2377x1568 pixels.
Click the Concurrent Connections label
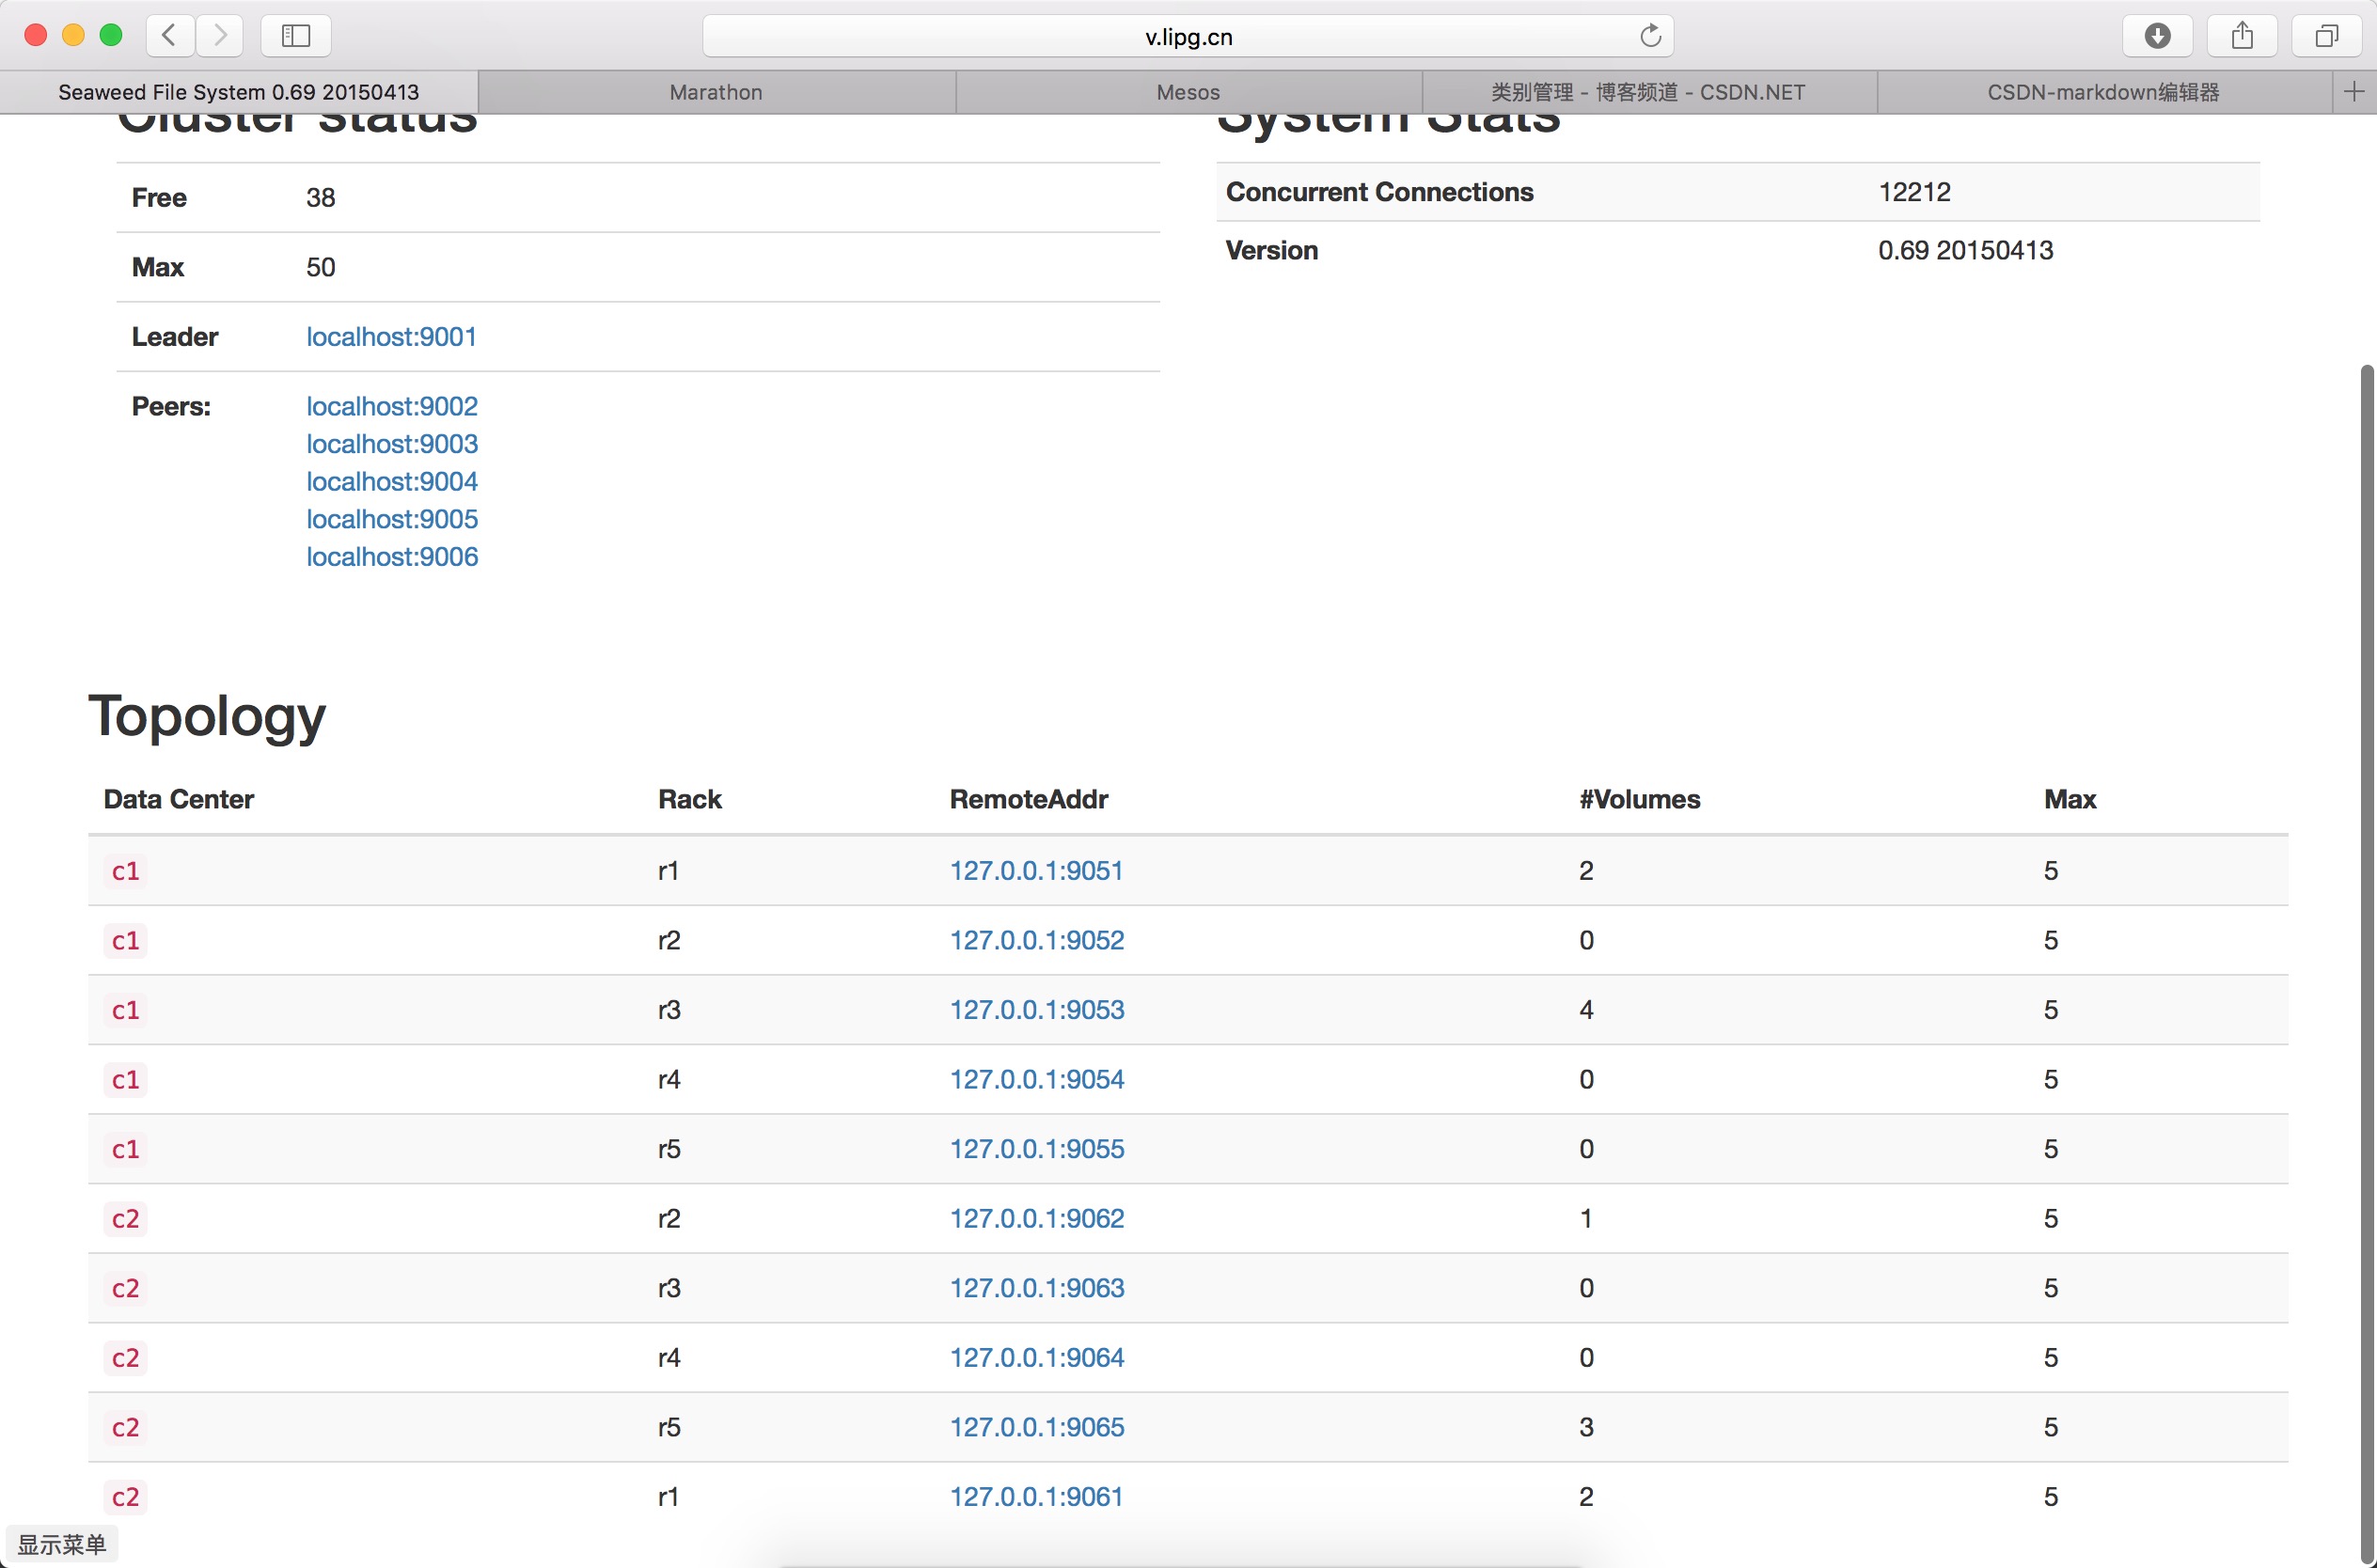click(x=1380, y=192)
